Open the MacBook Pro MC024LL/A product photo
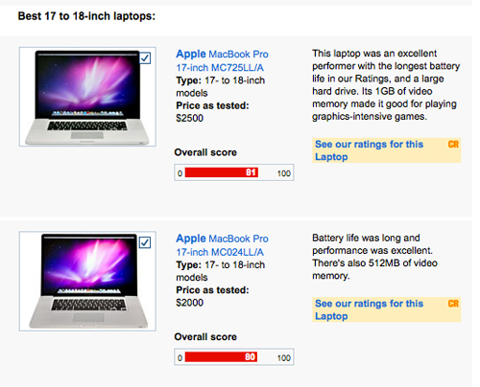The width and height of the screenshot is (480, 387). [87, 281]
